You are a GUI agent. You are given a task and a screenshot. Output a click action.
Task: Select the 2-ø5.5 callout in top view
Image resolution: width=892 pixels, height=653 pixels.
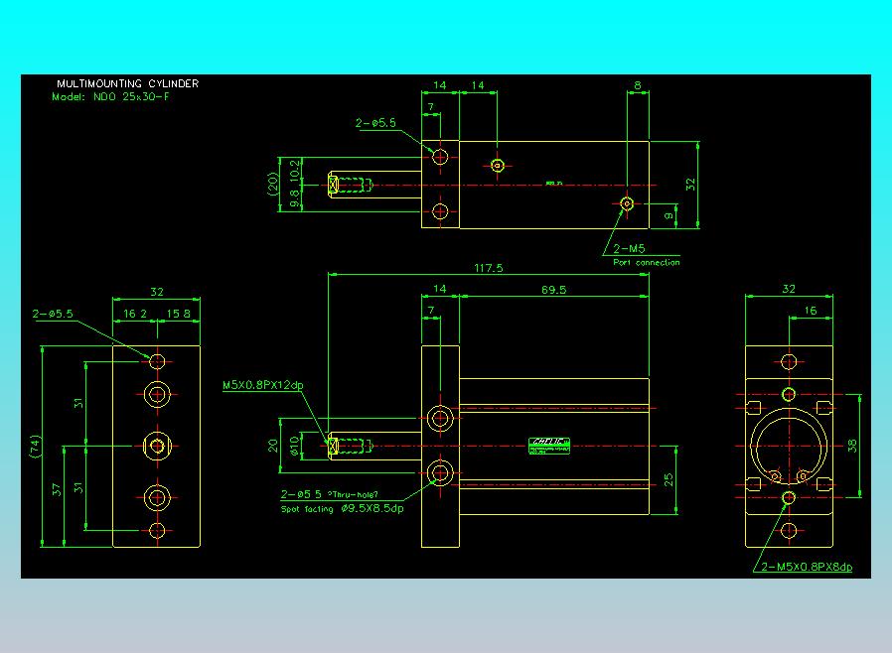pyautogui.click(x=375, y=124)
